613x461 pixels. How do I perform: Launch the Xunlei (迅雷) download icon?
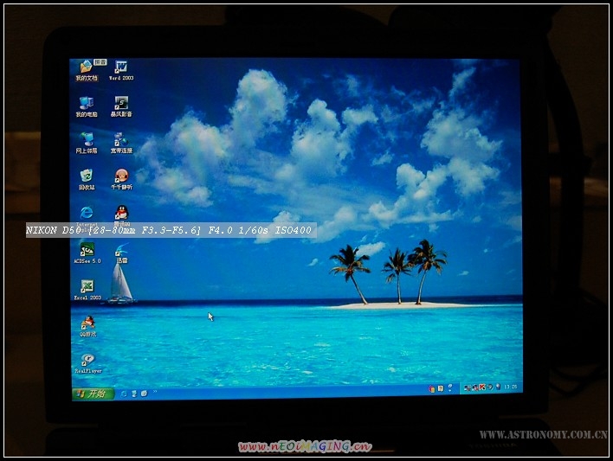coord(121,250)
